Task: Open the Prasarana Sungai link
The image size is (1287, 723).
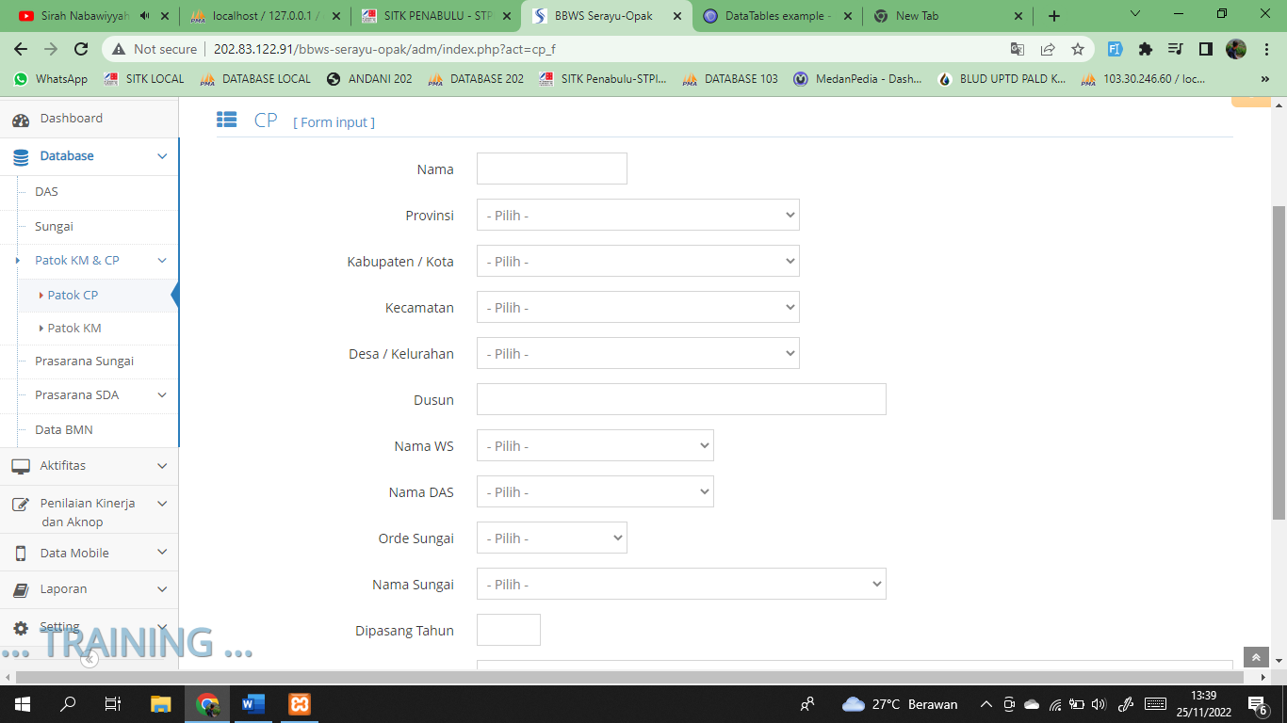Action: tap(84, 361)
